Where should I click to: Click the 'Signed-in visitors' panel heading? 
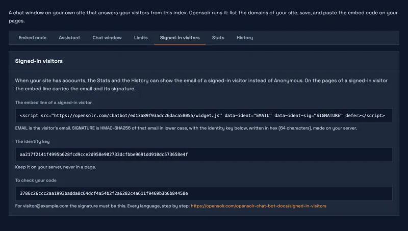coord(39,61)
